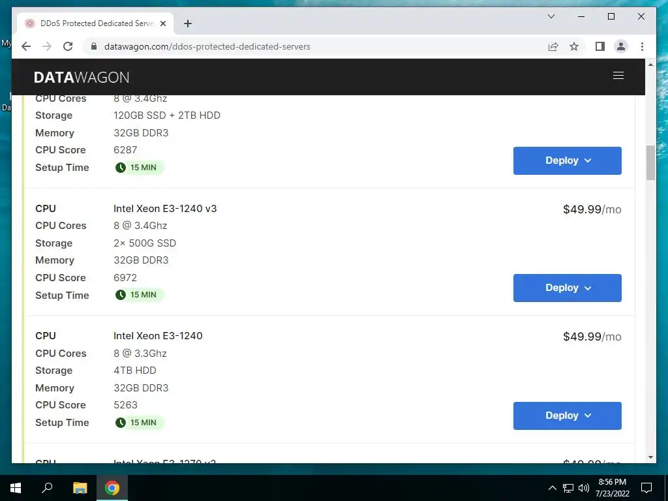Click the 4TB HDD storage value
The image size is (668, 501).
(134, 371)
